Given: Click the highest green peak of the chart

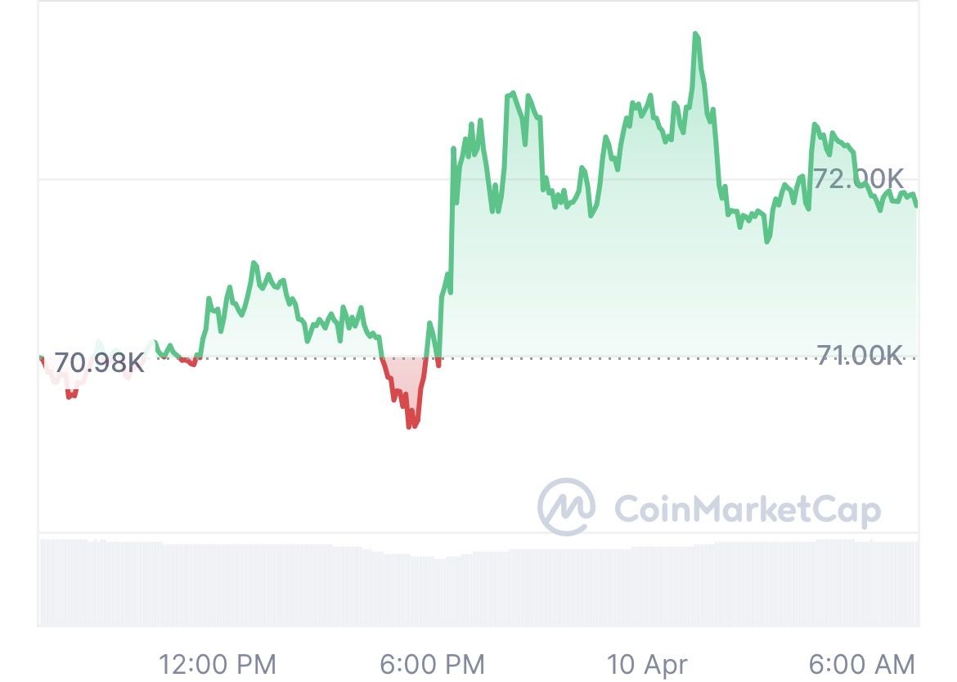Looking at the screenshot, I should coord(696,37).
